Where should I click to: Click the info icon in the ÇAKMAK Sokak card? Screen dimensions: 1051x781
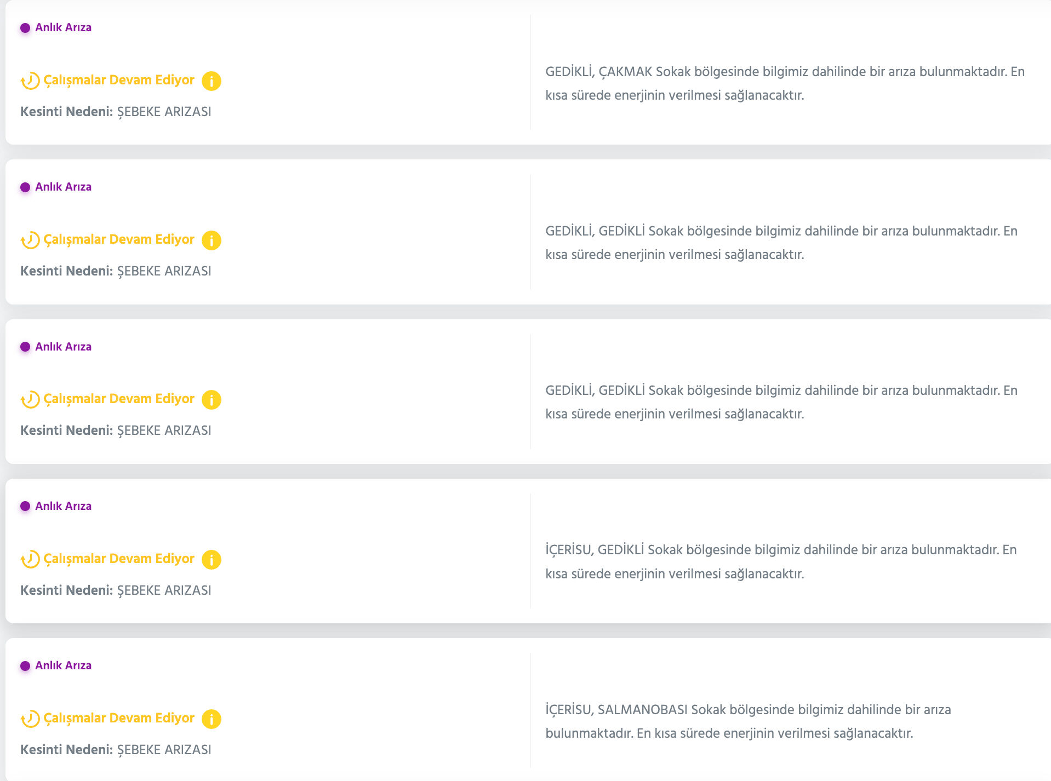211,81
